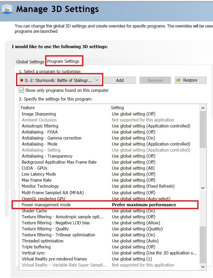Click the lower list scroll-down arrow at bottom
This screenshot has height=278, width=213.
203,267
